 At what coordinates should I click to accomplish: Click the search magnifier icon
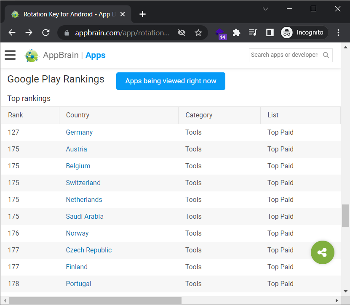(326, 55)
